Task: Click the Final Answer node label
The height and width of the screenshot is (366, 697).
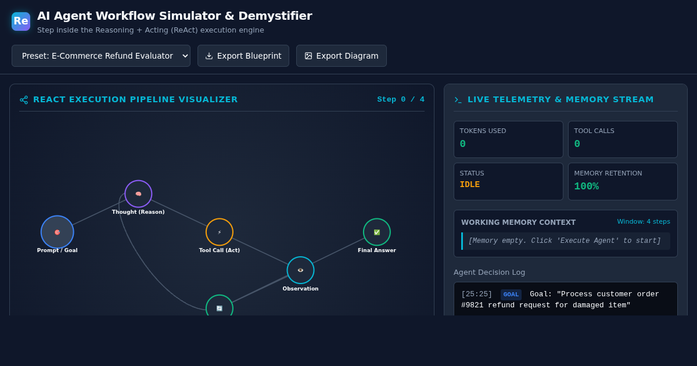Action: (377, 250)
